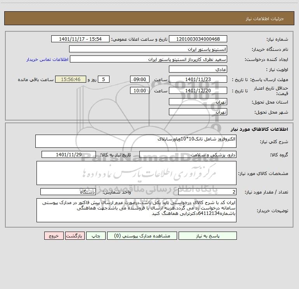Click the 'پاسخ به نیاز' button
This screenshot has height=289, width=299.
(207, 235)
